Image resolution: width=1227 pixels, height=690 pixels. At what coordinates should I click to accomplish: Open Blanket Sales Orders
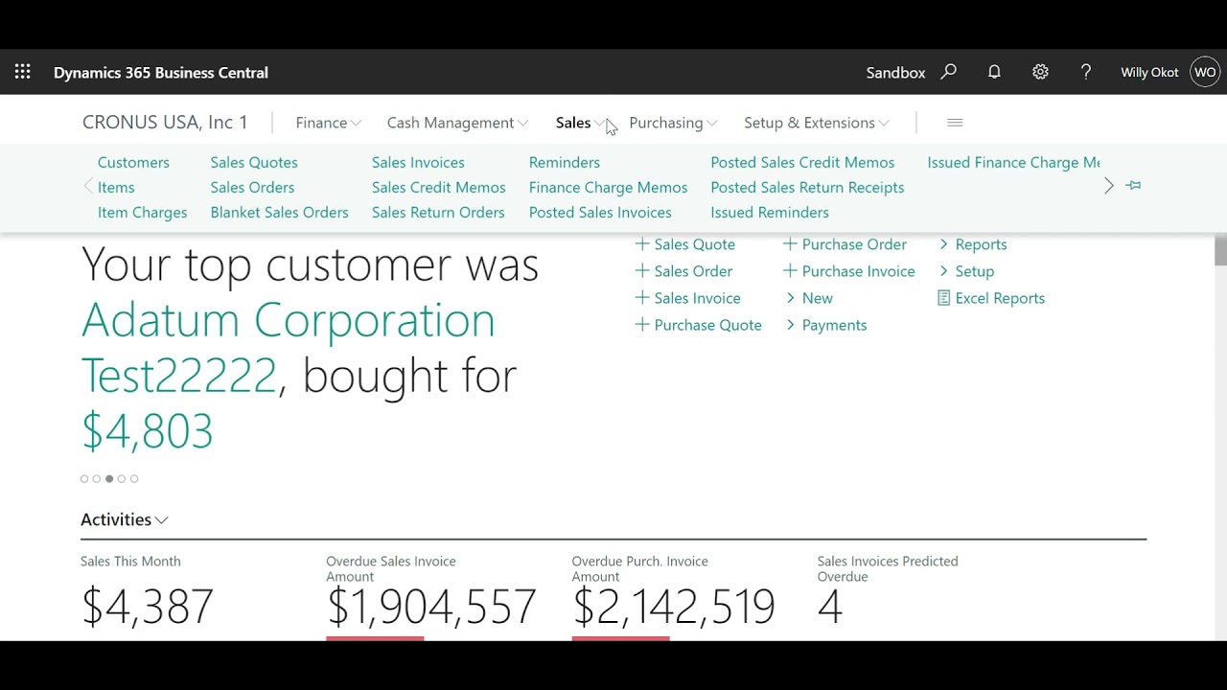(x=279, y=212)
